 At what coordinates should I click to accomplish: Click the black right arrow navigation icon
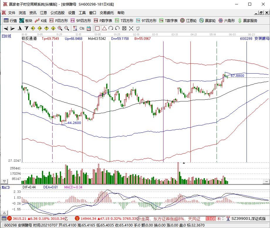(x=12, y=28)
